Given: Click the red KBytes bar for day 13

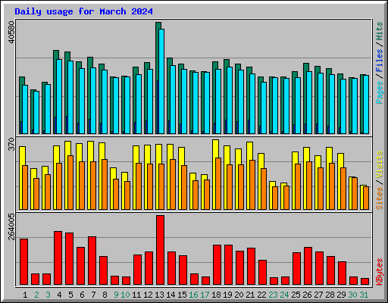Looking at the screenshot, I should (x=160, y=250).
